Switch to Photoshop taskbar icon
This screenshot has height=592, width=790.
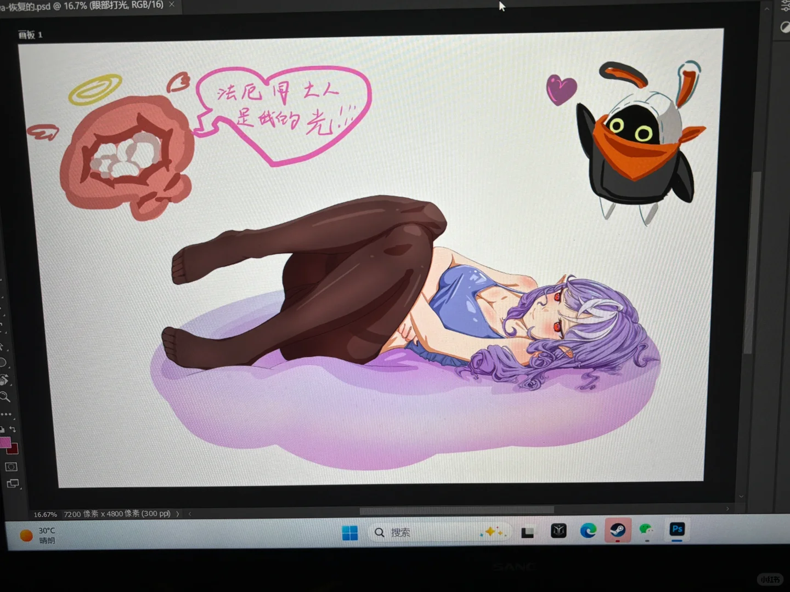pyautogui.click(x=677, y=529)
